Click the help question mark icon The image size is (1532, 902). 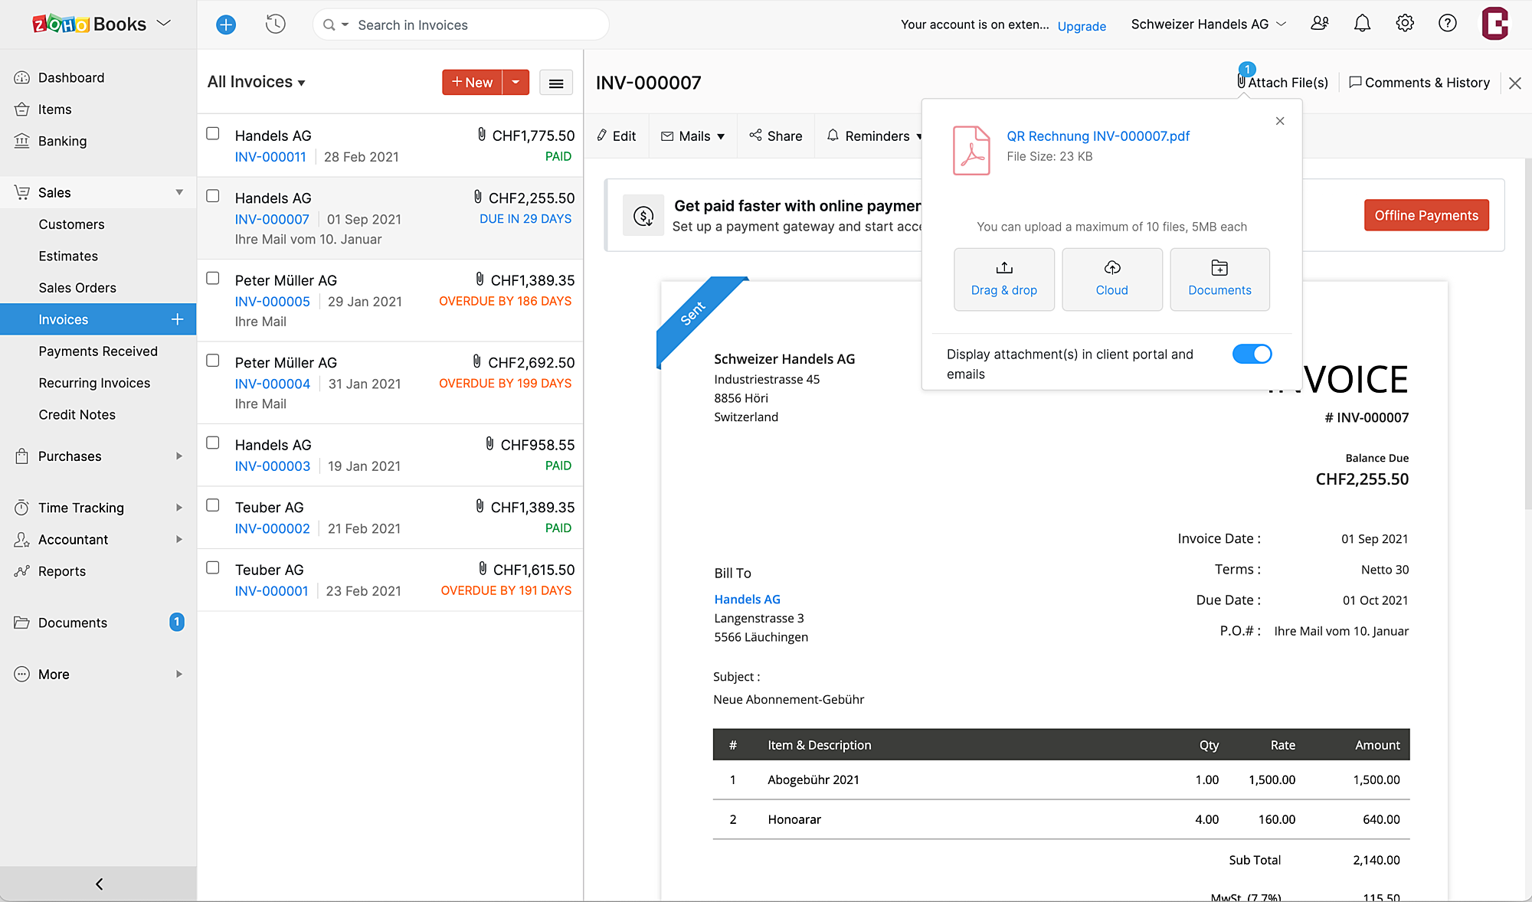[1447, 24]
